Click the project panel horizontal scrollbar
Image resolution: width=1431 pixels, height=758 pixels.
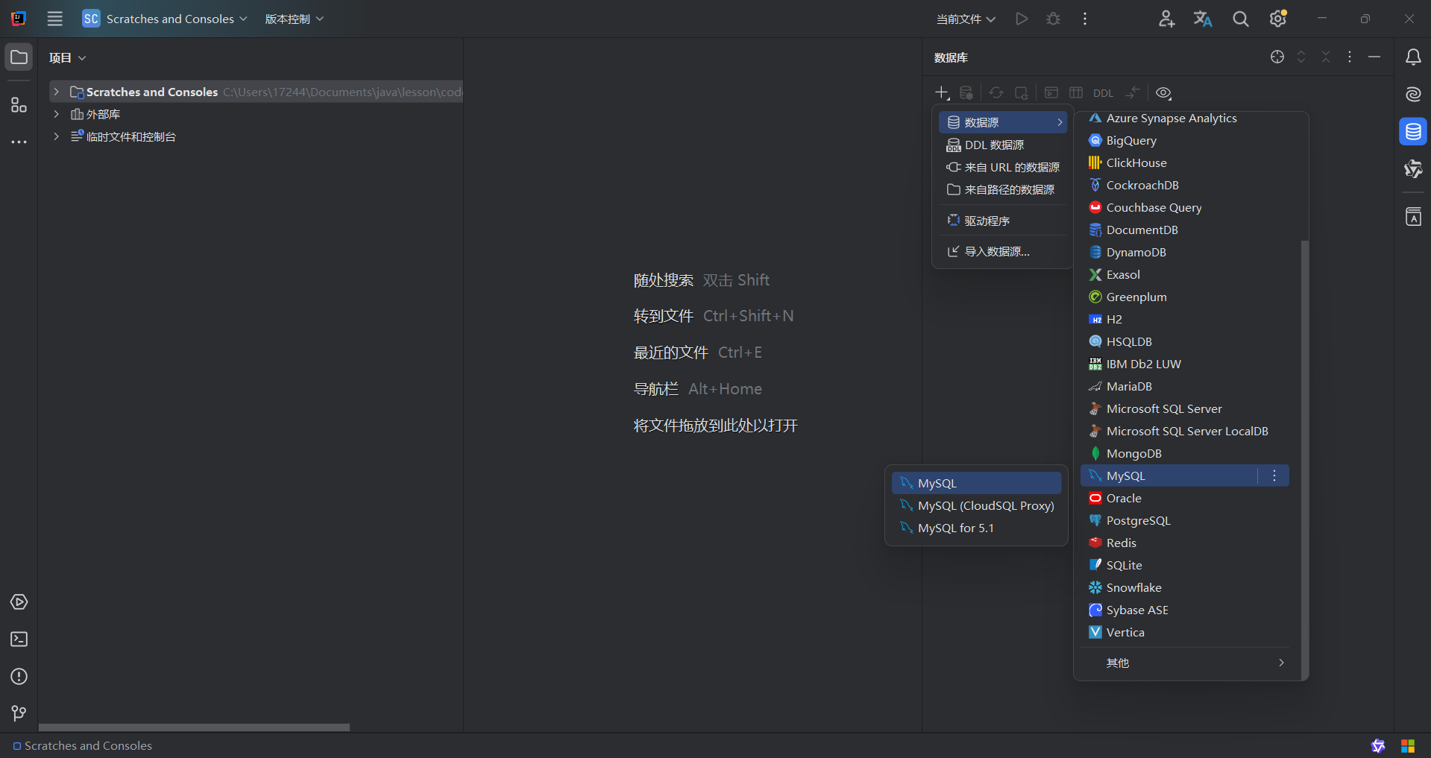pyautogui.click(x=194, y=727)
